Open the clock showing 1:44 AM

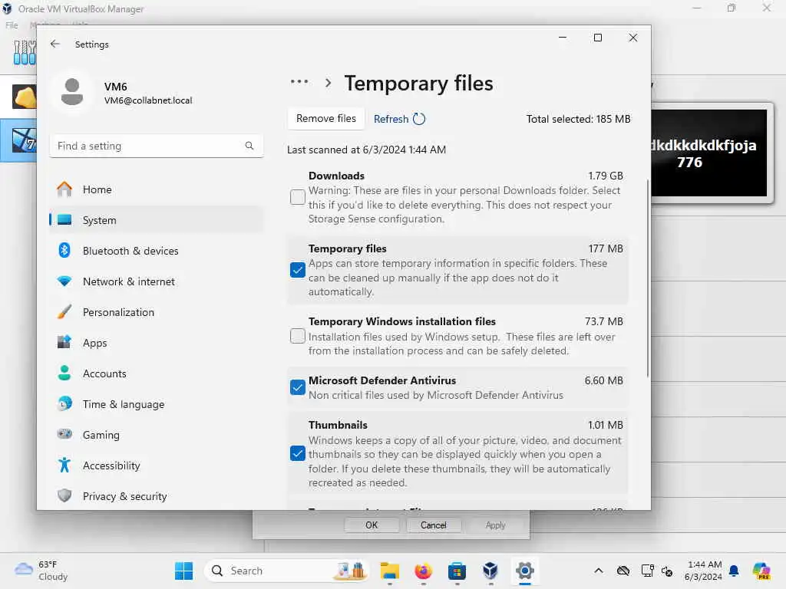tap(704, 571)
